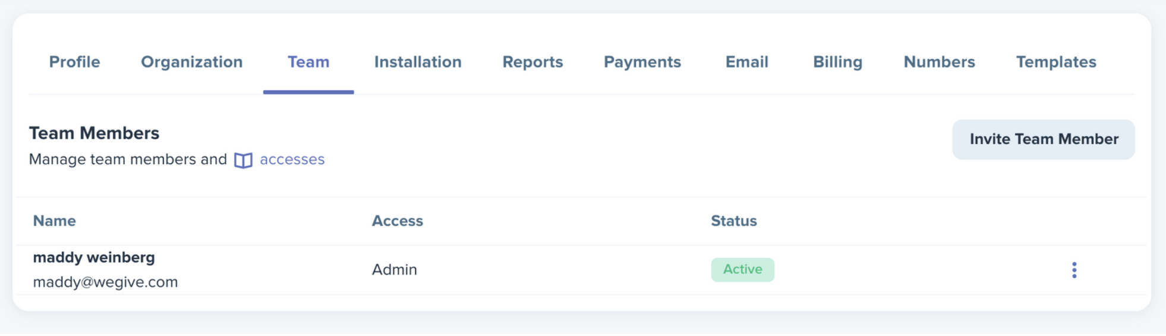
Task: Switch to the Templates tab
Action: (x=1056, y=62)
